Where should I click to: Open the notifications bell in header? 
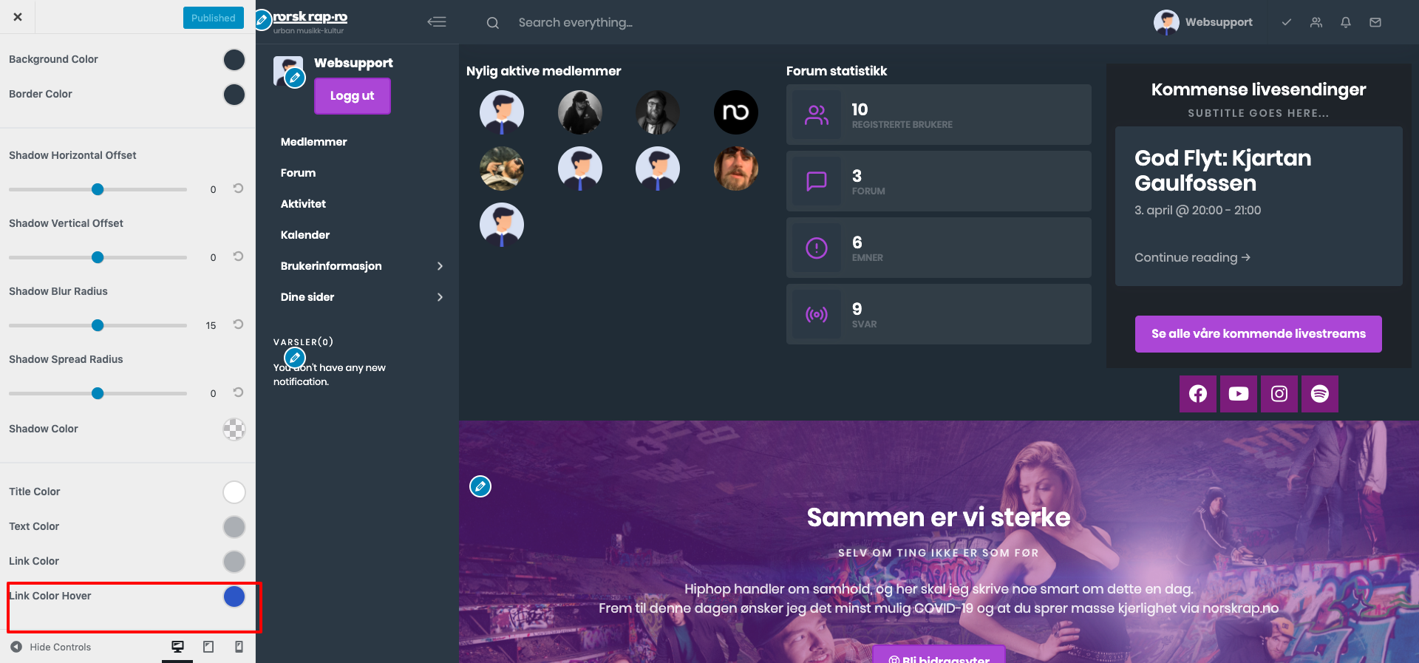(1346, 22)
